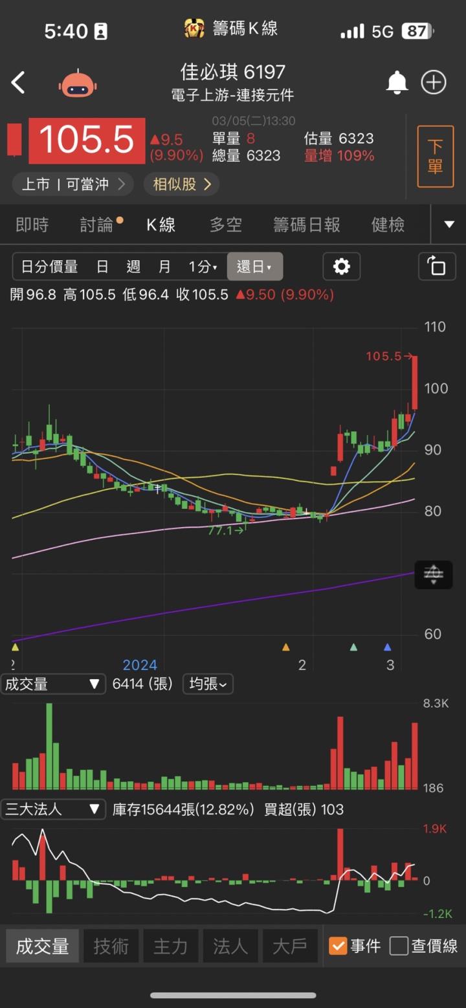Tap the 估量 6323 value

(338, 139)
